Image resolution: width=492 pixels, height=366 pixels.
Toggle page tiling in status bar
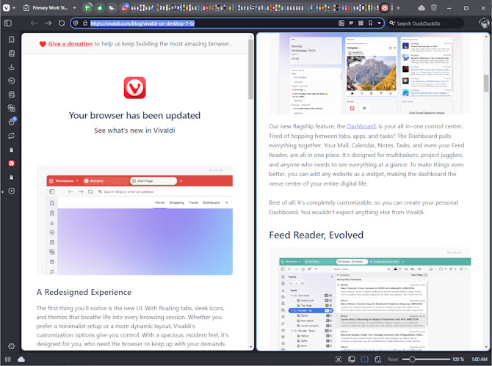(x=365, y=359)
